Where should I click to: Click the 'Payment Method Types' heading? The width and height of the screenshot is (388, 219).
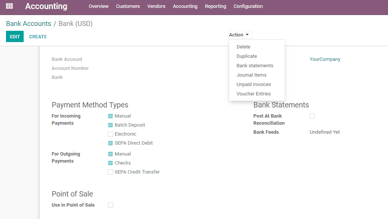[x=90, y=105]
